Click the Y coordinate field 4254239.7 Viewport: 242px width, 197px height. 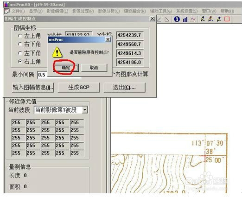point(130,35)
